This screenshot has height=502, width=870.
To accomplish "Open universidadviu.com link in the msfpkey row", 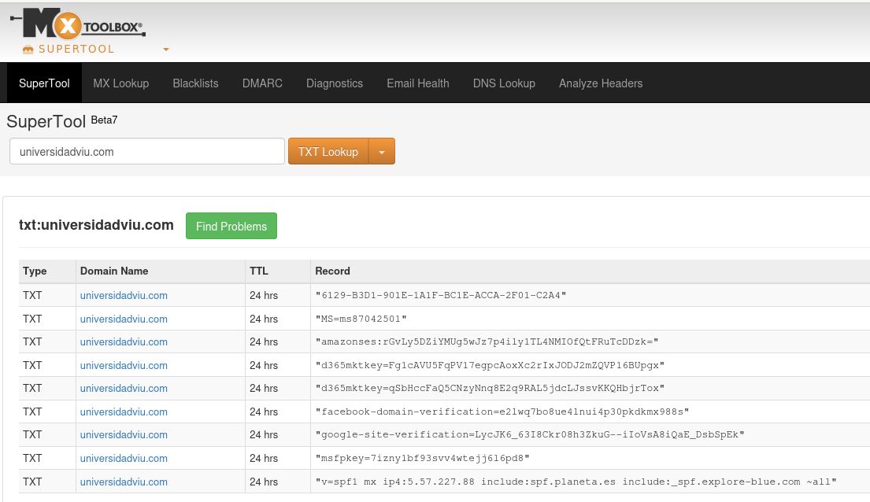I will pyautogui.click(x=124, y=458).
